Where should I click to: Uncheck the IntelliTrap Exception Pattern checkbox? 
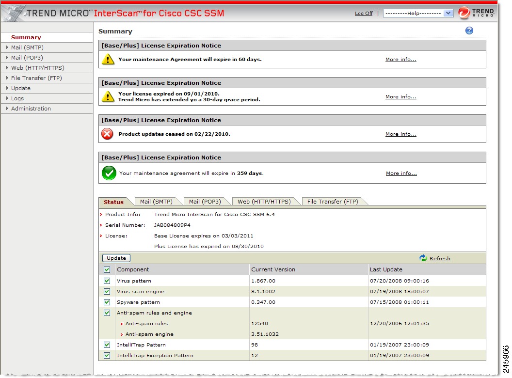pos(107,356)
